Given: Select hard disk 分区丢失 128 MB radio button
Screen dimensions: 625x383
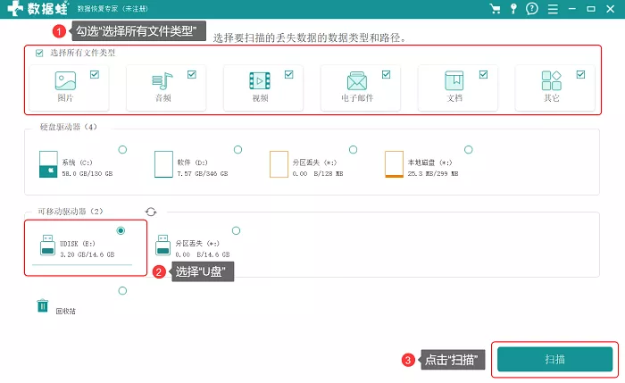Looking at the screenshot, I should [354, 149].
